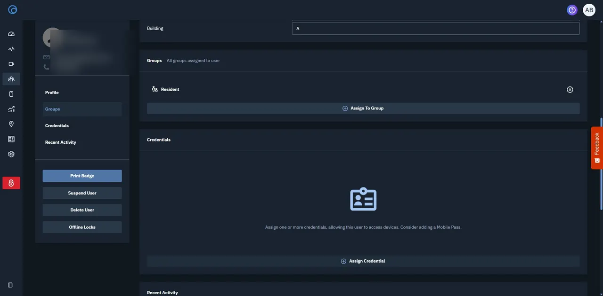The width and height of the screenshot is (603, 296).
Task: Click the Suspend User button
Action: pos(82,193)
